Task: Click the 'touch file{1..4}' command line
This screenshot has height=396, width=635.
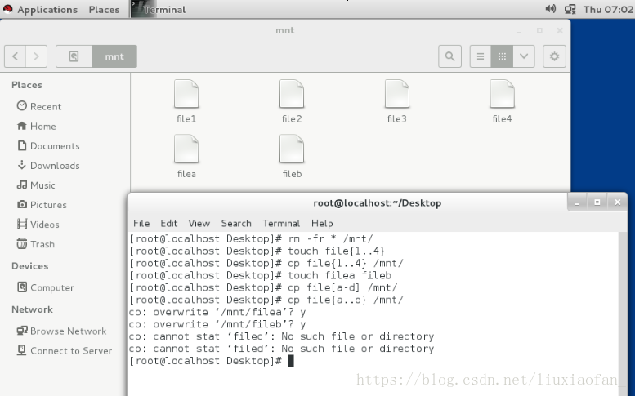Action: (257, 251)
